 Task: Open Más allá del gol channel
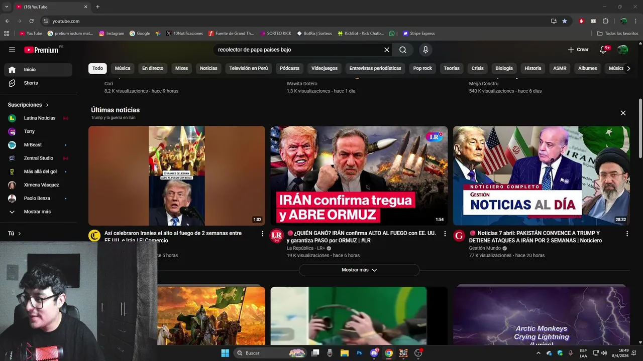38,171
